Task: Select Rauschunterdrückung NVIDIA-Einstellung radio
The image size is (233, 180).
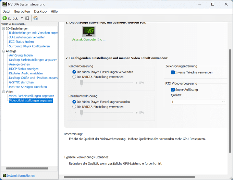Action: pos(74,107)
